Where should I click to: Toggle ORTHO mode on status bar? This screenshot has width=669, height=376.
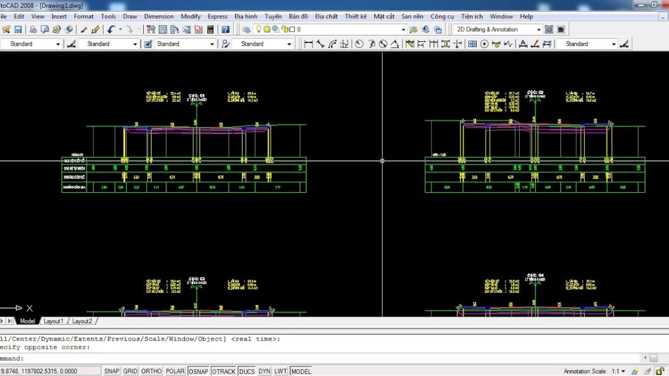(x=152, y=371)
